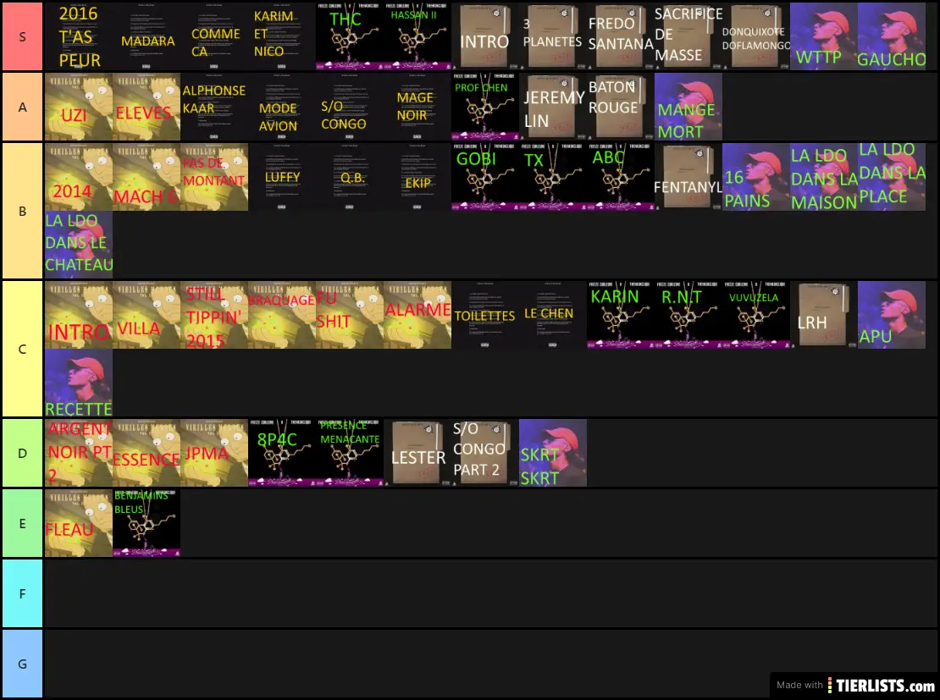Image resolution: width=940 pixels, height=700 pixels.
Task: Click the cyan F tier label
Action: pos(22,593)
